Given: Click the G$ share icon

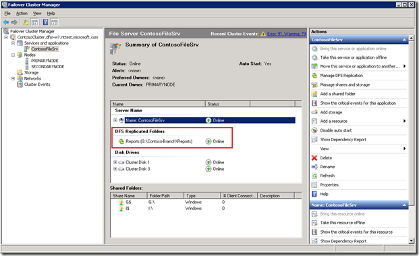Looking at the screenshot, I should click(121, 202).
